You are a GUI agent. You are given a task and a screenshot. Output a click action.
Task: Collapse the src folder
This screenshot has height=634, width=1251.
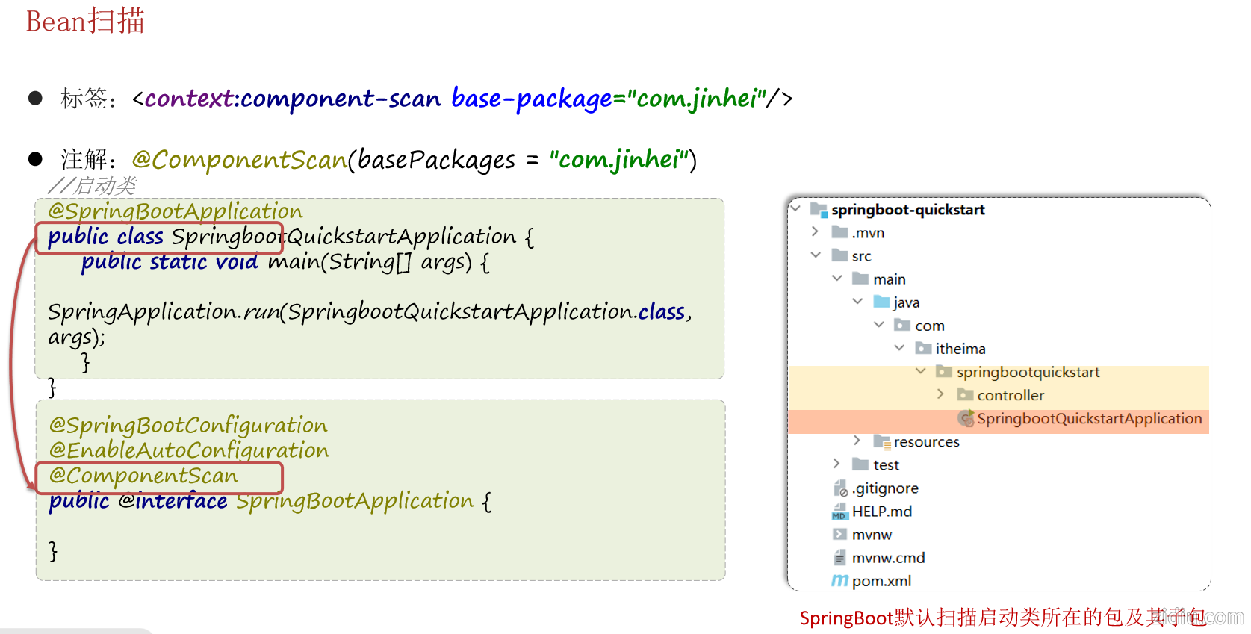coord(816,255)
